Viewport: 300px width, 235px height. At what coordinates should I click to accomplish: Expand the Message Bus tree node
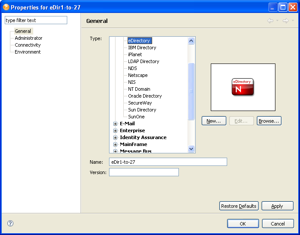pyautogui.click(x=115, y=151)
